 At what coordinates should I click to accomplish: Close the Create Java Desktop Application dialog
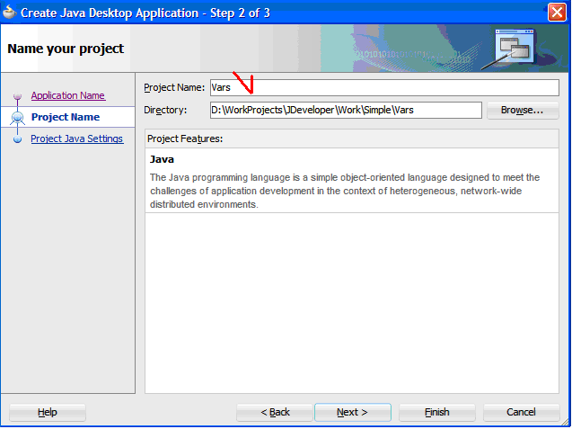(557, 13)
